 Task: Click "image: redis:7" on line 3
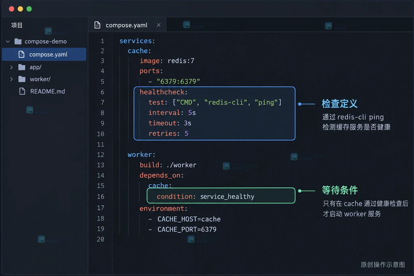point(167,61)
